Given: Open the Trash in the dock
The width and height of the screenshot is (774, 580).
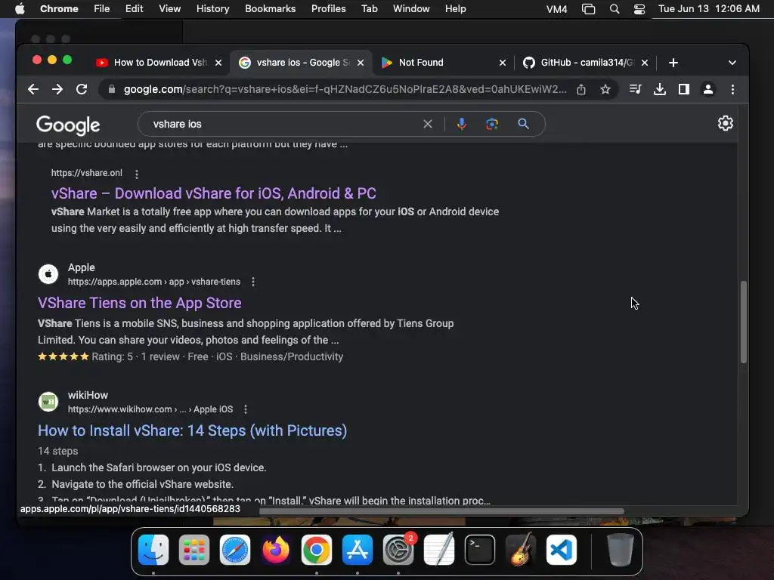Looking at the screenshot, I should (x=620, y=550).
